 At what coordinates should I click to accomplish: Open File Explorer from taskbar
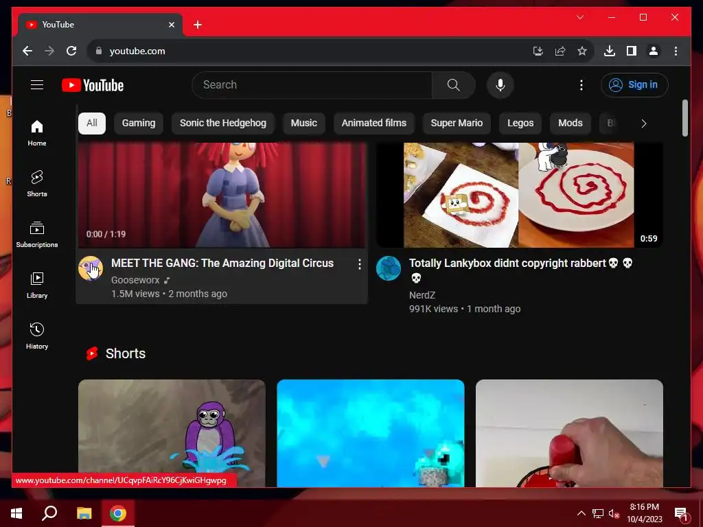click(x=84, y=513)
